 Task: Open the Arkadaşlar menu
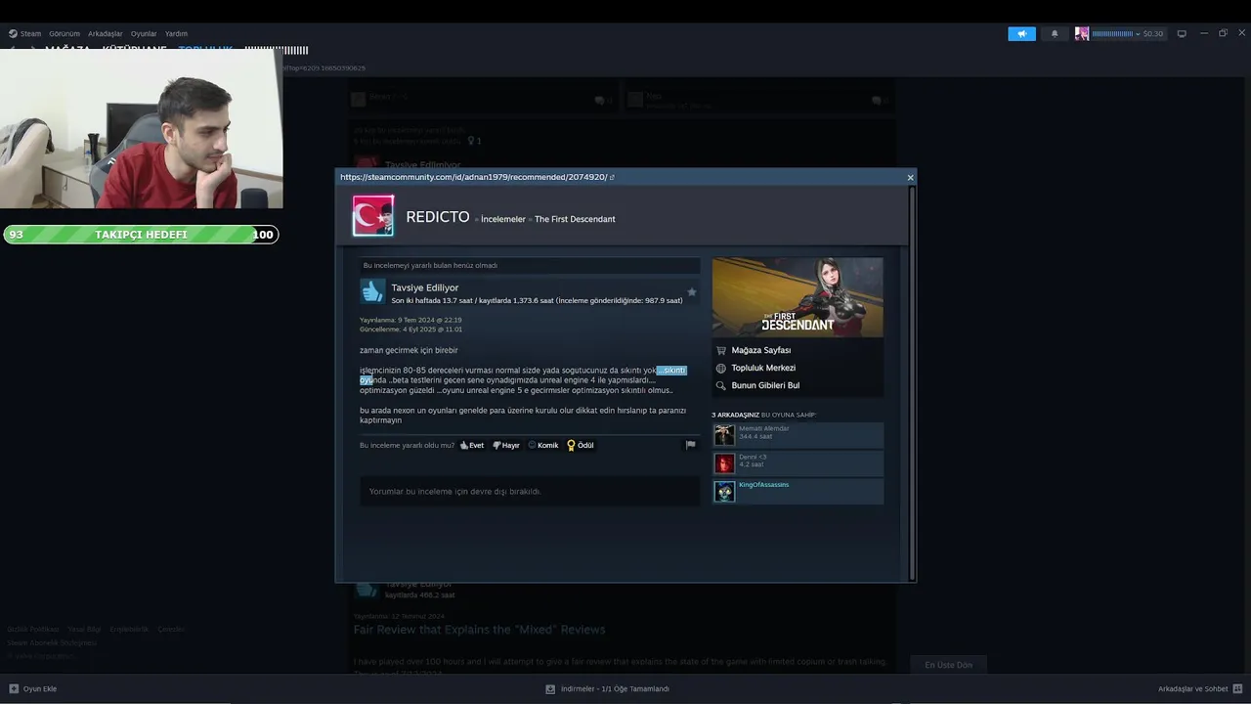click(x=106, y=33)
